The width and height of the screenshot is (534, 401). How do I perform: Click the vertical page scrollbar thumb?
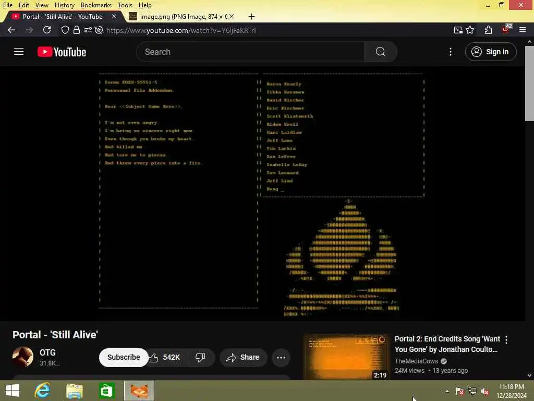(x=529, y=84)
